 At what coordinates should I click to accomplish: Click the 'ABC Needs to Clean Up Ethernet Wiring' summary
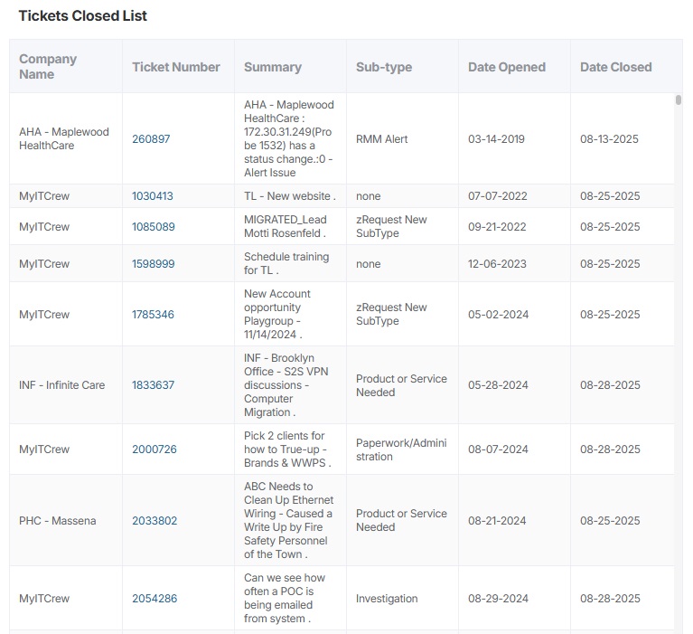(x=288, y=520)
